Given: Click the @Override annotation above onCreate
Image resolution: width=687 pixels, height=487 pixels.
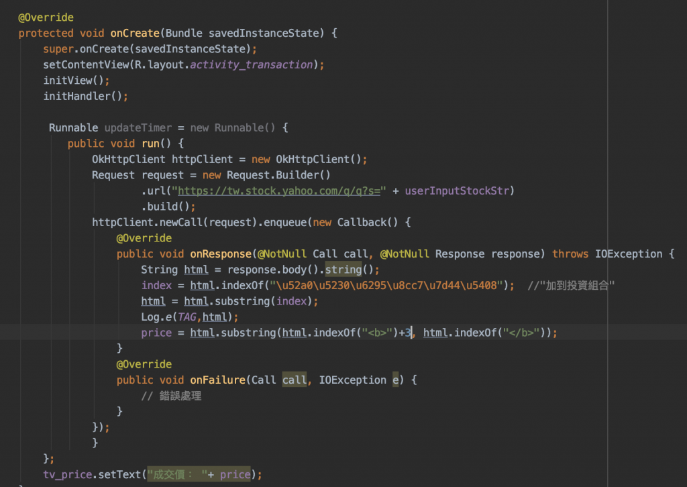Looking at the screenshot, I should [46, 17].
